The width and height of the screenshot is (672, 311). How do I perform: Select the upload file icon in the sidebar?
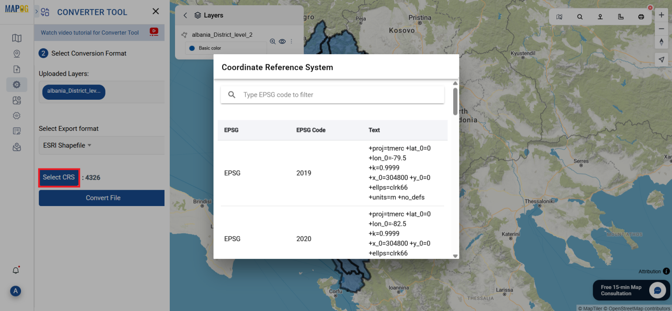point(17,69)
